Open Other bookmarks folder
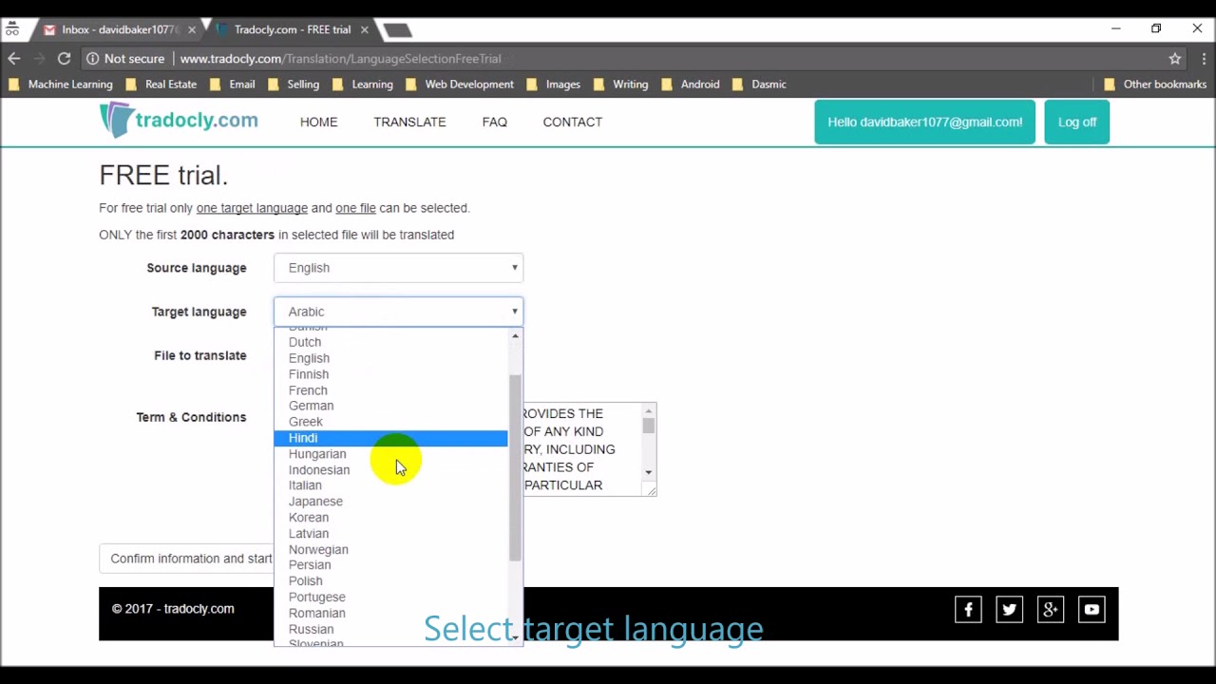Viewport: 1216px width, 684px height. pos(1154,85)
